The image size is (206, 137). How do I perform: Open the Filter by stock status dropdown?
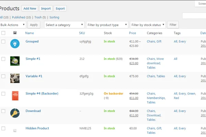pos(148,25)
